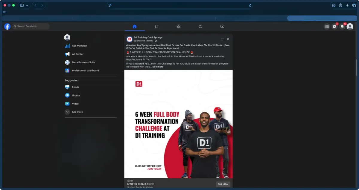Expand the sidebar See more chevron
Screen dimensions: 359x190
pyautogui.click(x=67, y=112)
